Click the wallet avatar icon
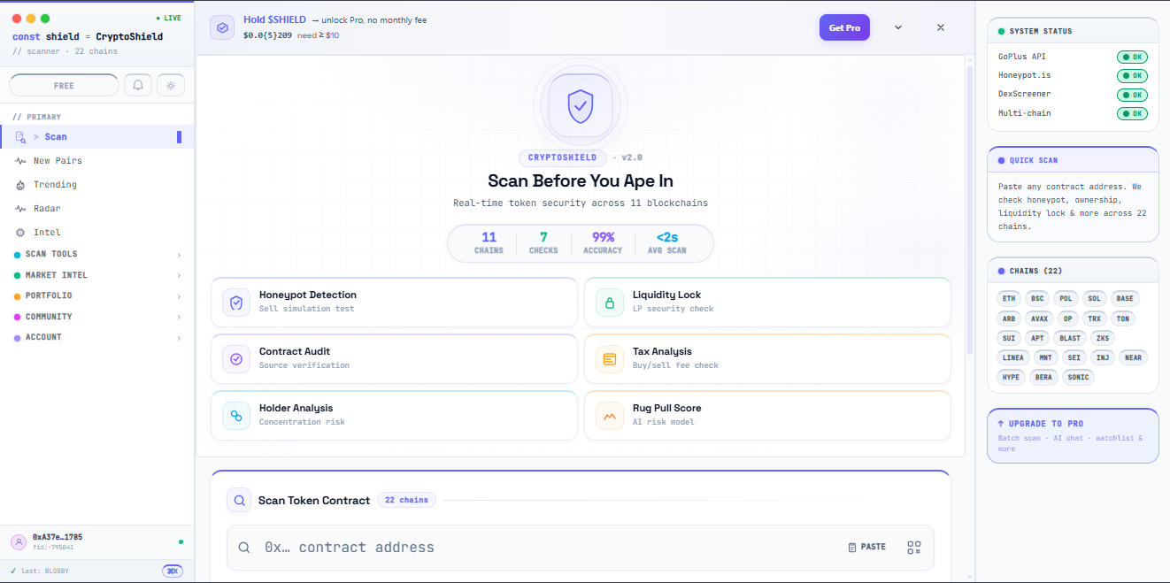The width and height of the screenshot is (1170, 583). click(x=19, y=541)
